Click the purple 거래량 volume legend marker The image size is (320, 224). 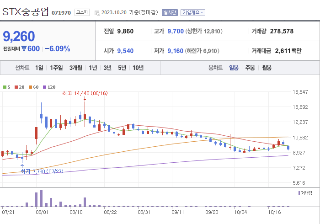coord(299,193)
